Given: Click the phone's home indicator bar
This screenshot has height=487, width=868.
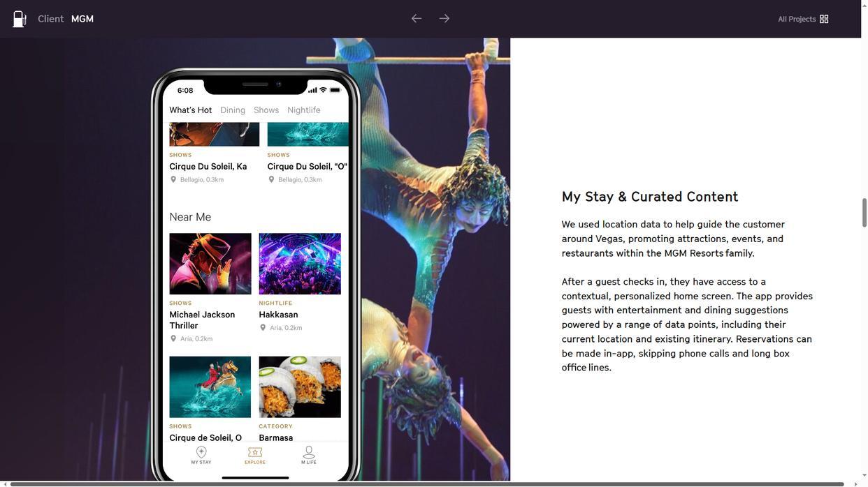Looking at the screenshot, I should [x=255, y=478].
